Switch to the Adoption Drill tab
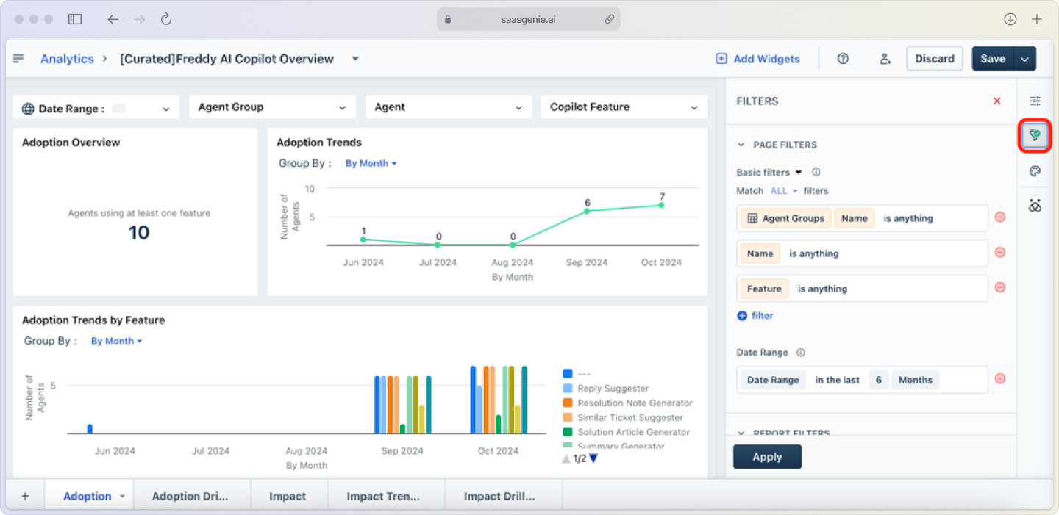 [x=192, y=495]
